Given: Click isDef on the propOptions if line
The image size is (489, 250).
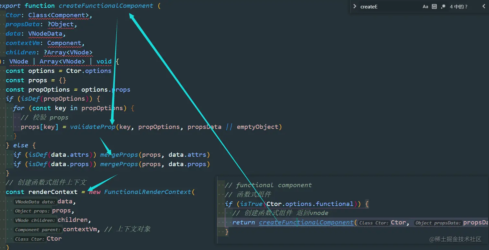Looking at the screenshot, I should click(30, 98).
